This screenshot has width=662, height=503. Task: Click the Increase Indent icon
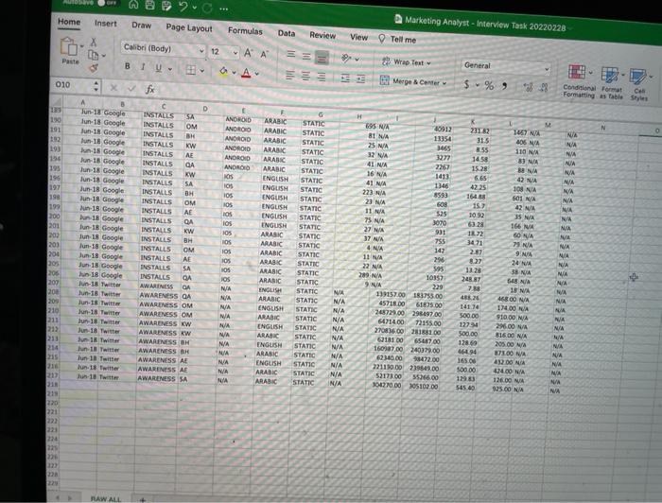coord(361,78)
